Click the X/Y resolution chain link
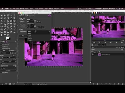This screenshot has height=93, width=125. [35, 26]
